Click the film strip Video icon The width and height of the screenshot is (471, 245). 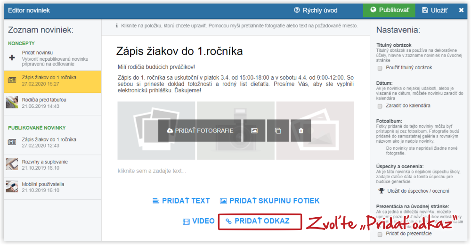point(186,222)
